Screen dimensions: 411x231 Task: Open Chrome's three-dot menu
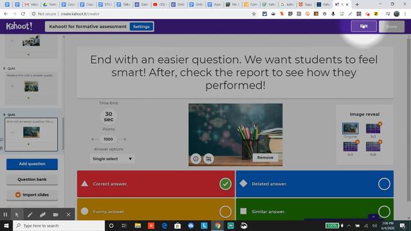405,14
